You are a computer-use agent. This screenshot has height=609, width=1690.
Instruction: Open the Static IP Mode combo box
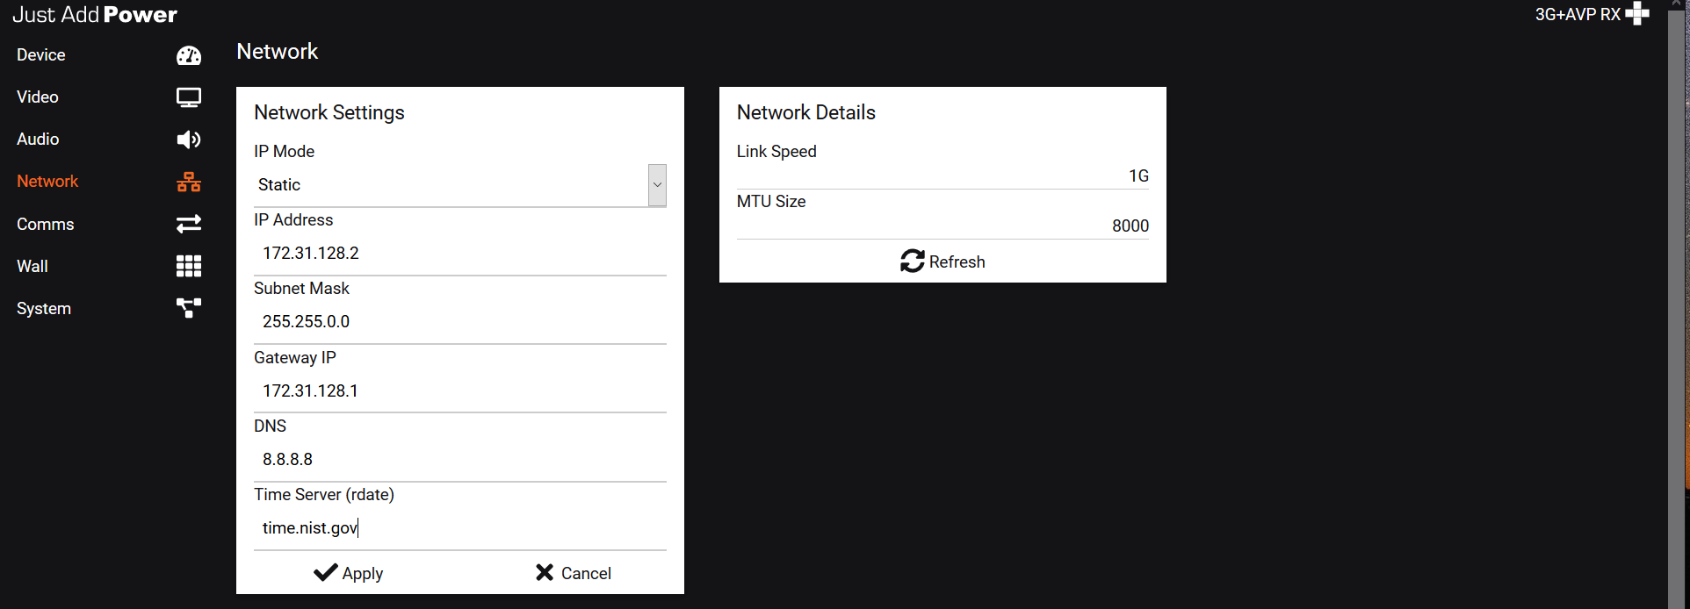coord(460,185)
